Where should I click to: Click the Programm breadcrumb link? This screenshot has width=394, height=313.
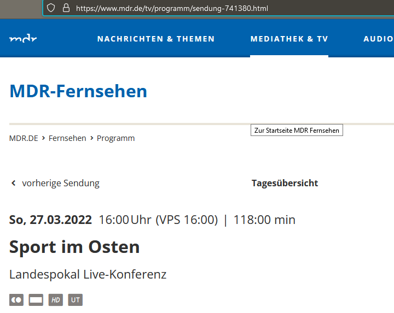[116, 138]
